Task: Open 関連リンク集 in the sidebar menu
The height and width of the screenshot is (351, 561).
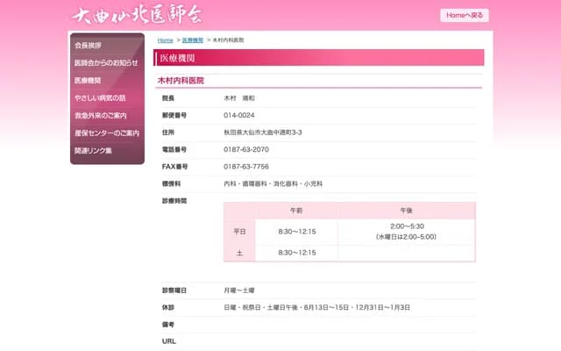Action: [x=94, y=150]
